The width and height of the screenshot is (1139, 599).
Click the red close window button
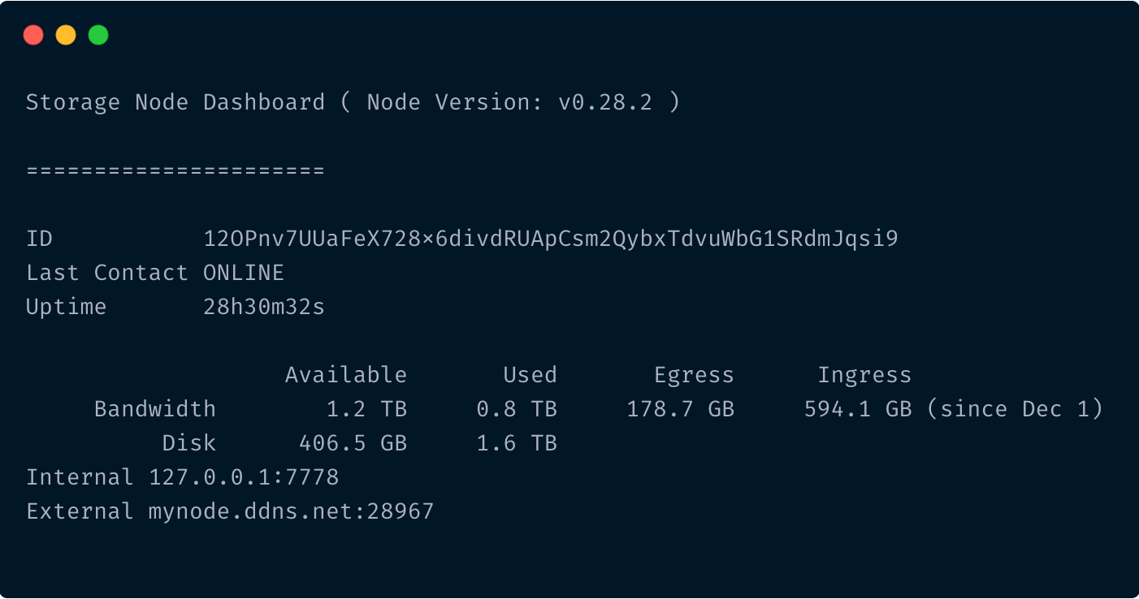point(33,35)
